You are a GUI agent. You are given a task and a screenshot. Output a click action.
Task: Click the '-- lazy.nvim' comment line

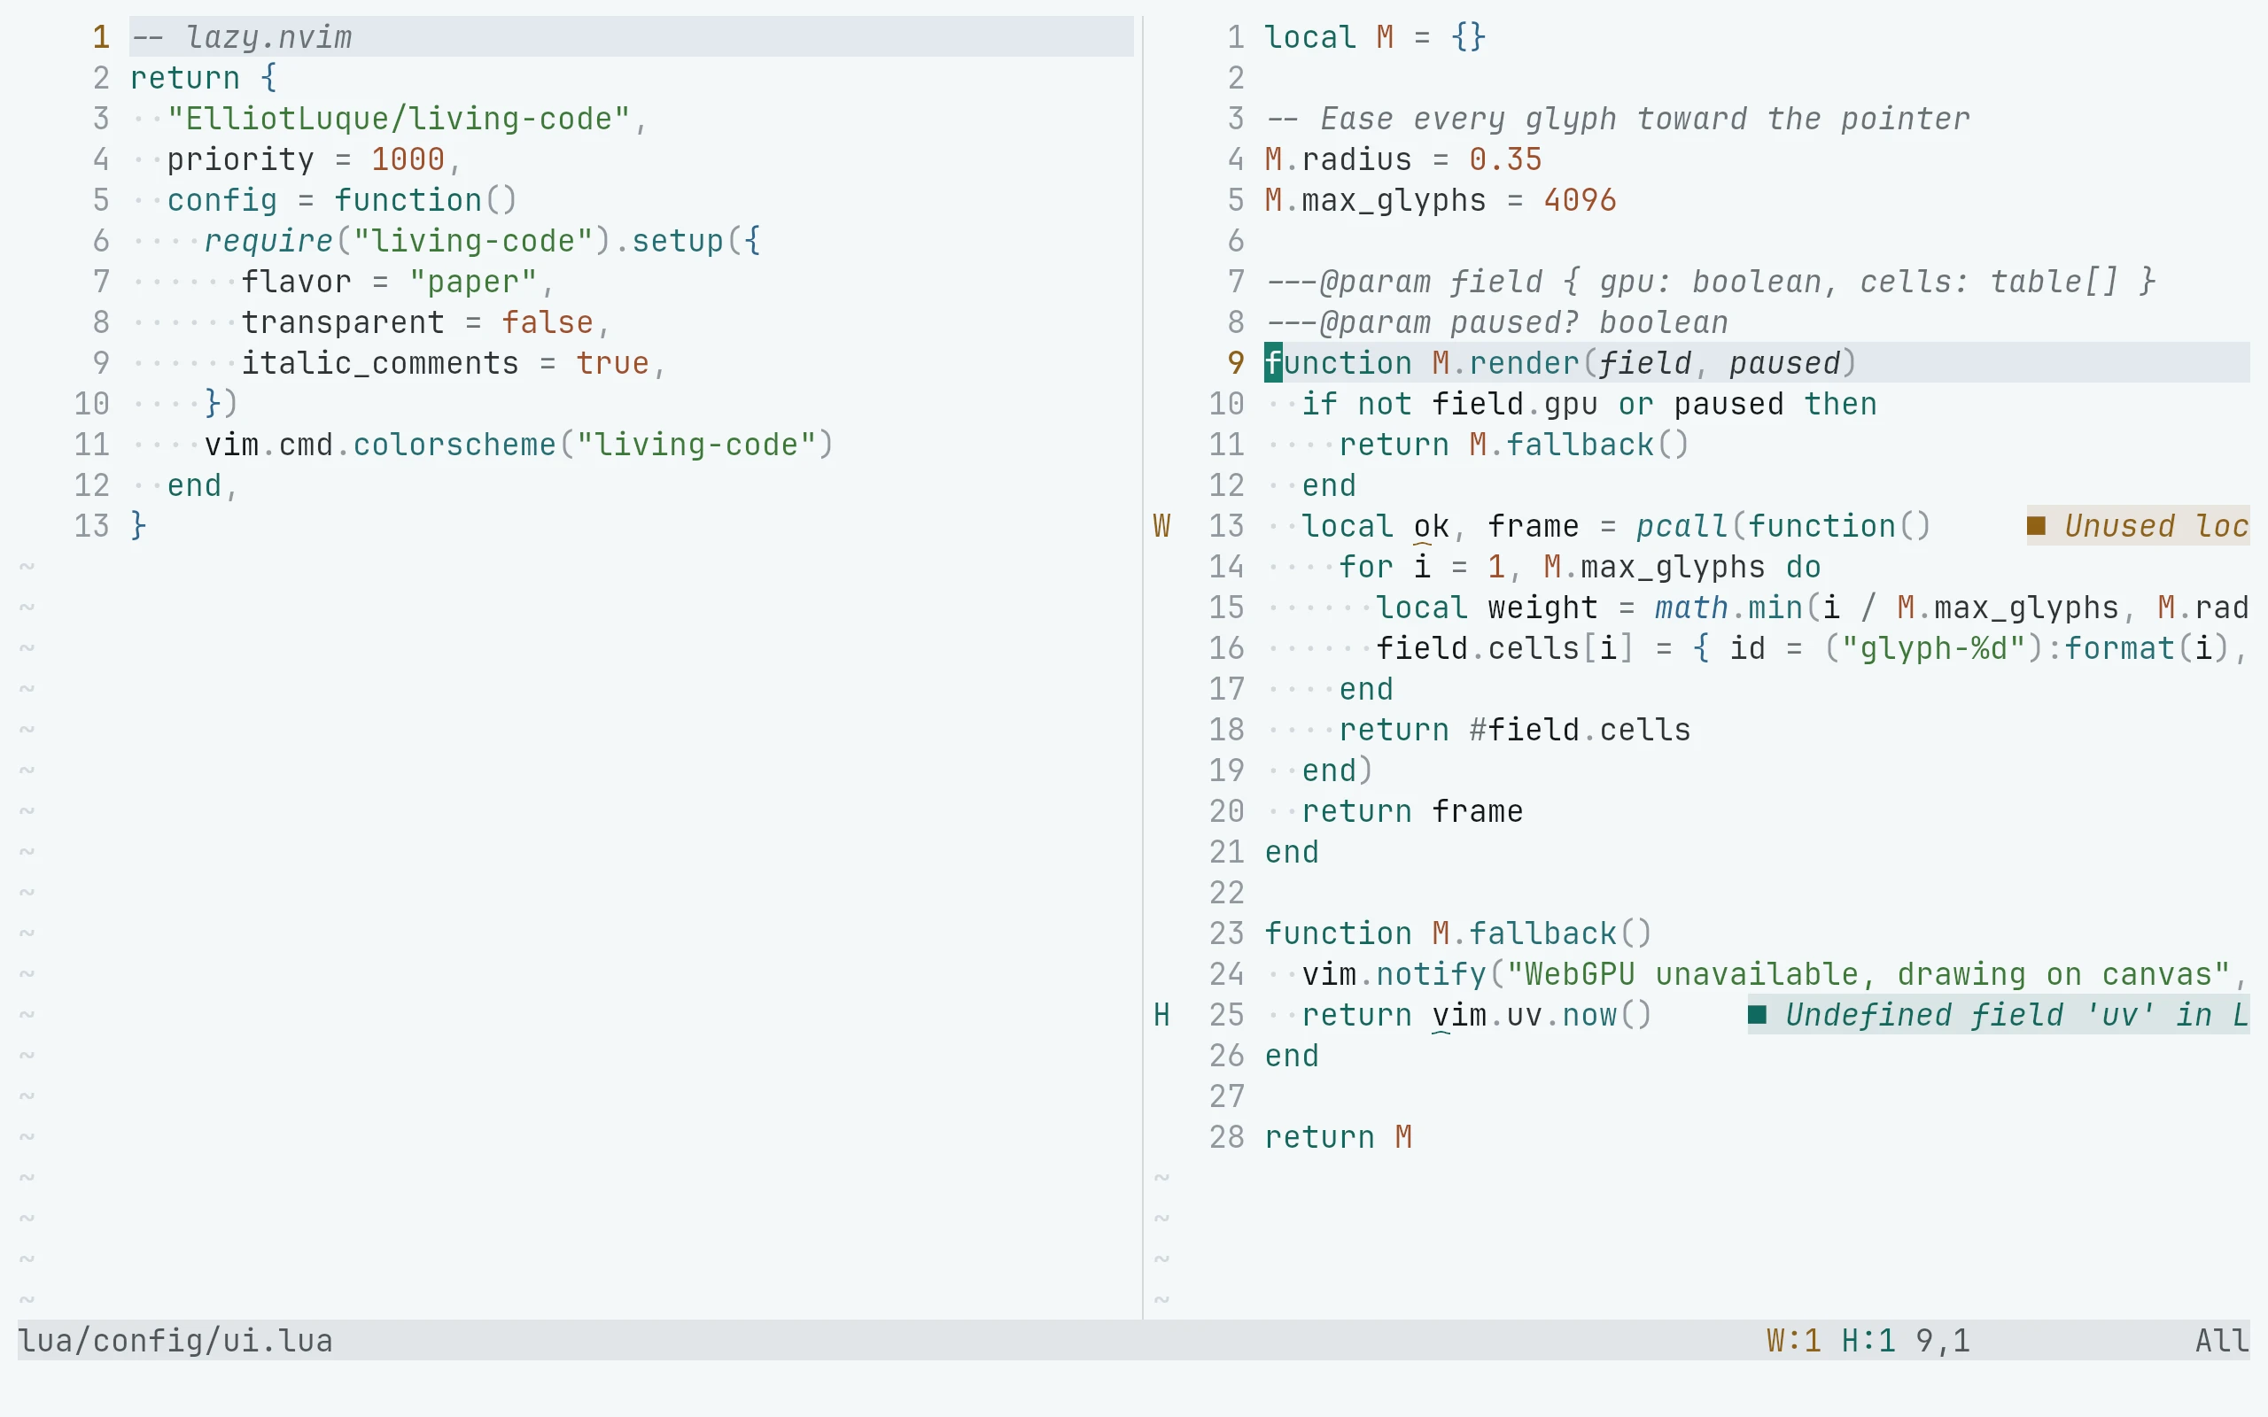[242, 36]
